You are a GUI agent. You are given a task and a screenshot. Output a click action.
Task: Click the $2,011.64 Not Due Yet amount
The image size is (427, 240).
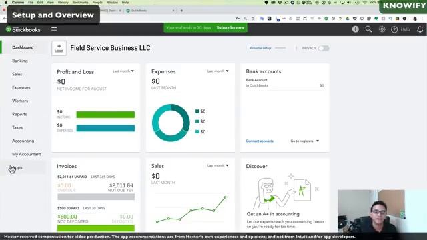click(121, 185)
